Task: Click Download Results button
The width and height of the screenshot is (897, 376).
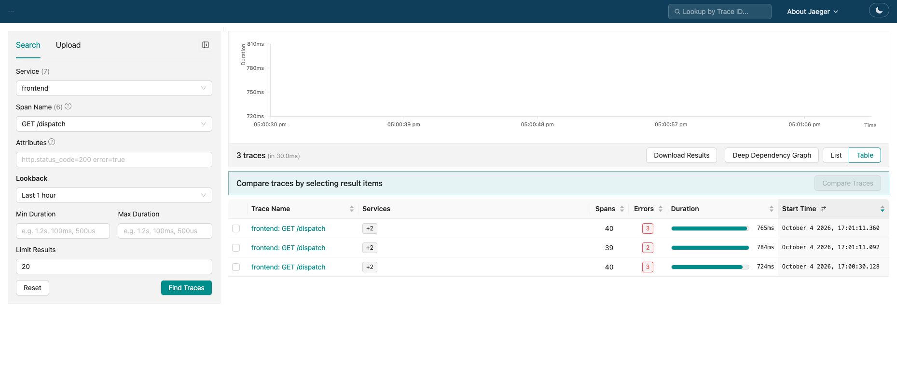Action: 681,155
